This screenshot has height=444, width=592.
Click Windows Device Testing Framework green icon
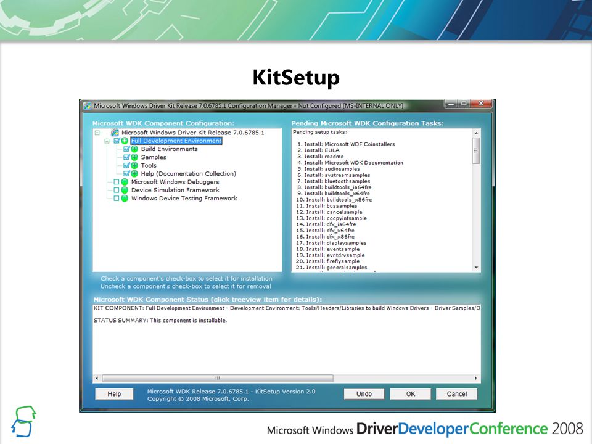tap(125, 198)
